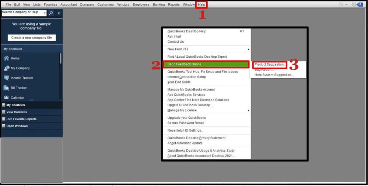Open Year-End Guide menu entry
The image size is (368, 186).
click(207, 82)
